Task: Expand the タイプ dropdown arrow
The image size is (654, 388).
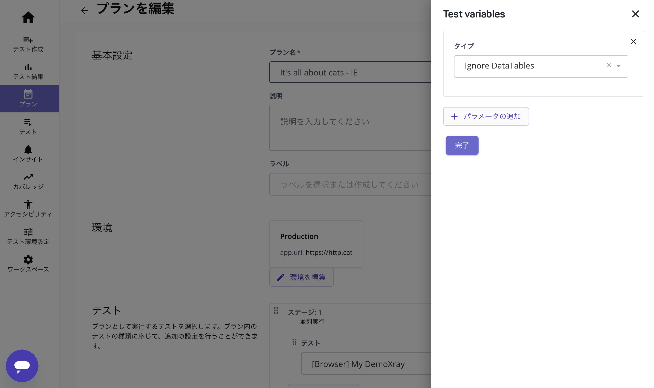Action: click(x=618, y=66)
